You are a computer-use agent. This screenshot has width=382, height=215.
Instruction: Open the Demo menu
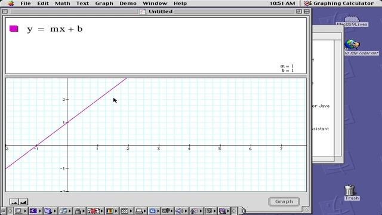(128, 3)
